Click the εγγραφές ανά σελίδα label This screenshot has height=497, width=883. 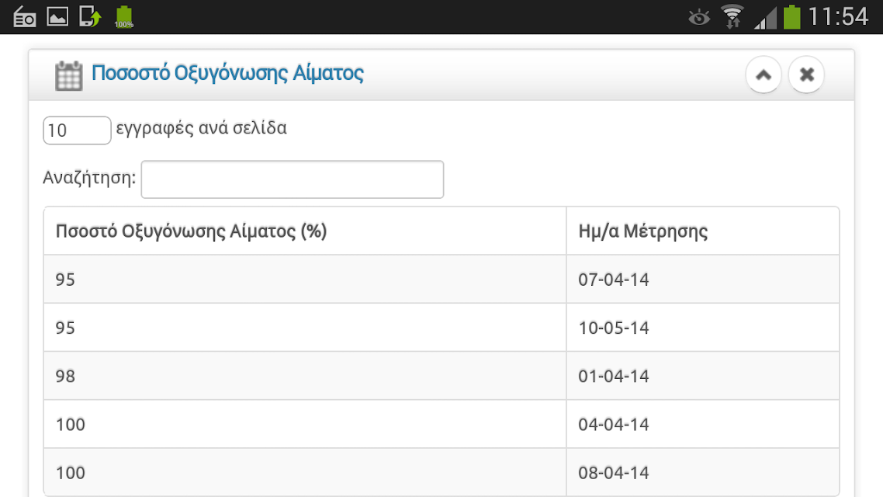coord(201,128)
